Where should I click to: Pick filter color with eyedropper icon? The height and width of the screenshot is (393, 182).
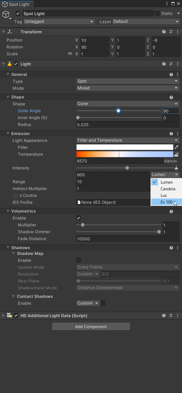177,147
